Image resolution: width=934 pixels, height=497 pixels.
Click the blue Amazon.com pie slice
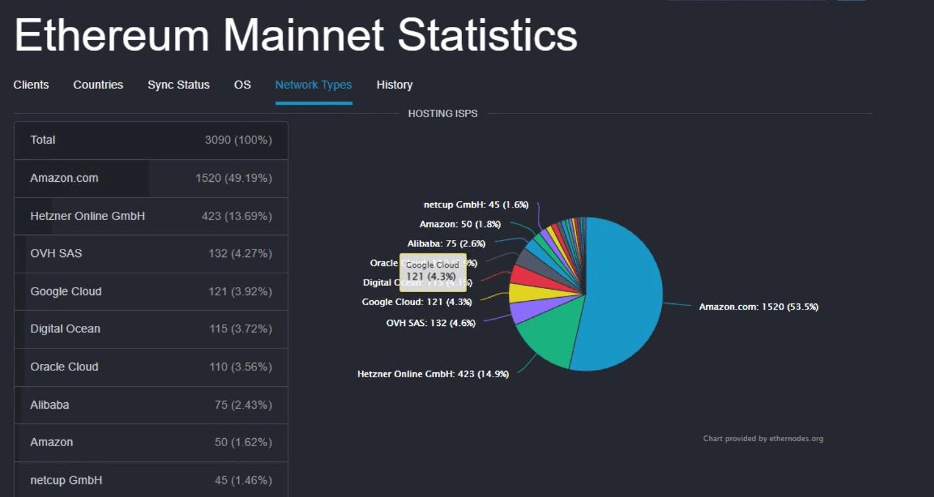(624, 295)
